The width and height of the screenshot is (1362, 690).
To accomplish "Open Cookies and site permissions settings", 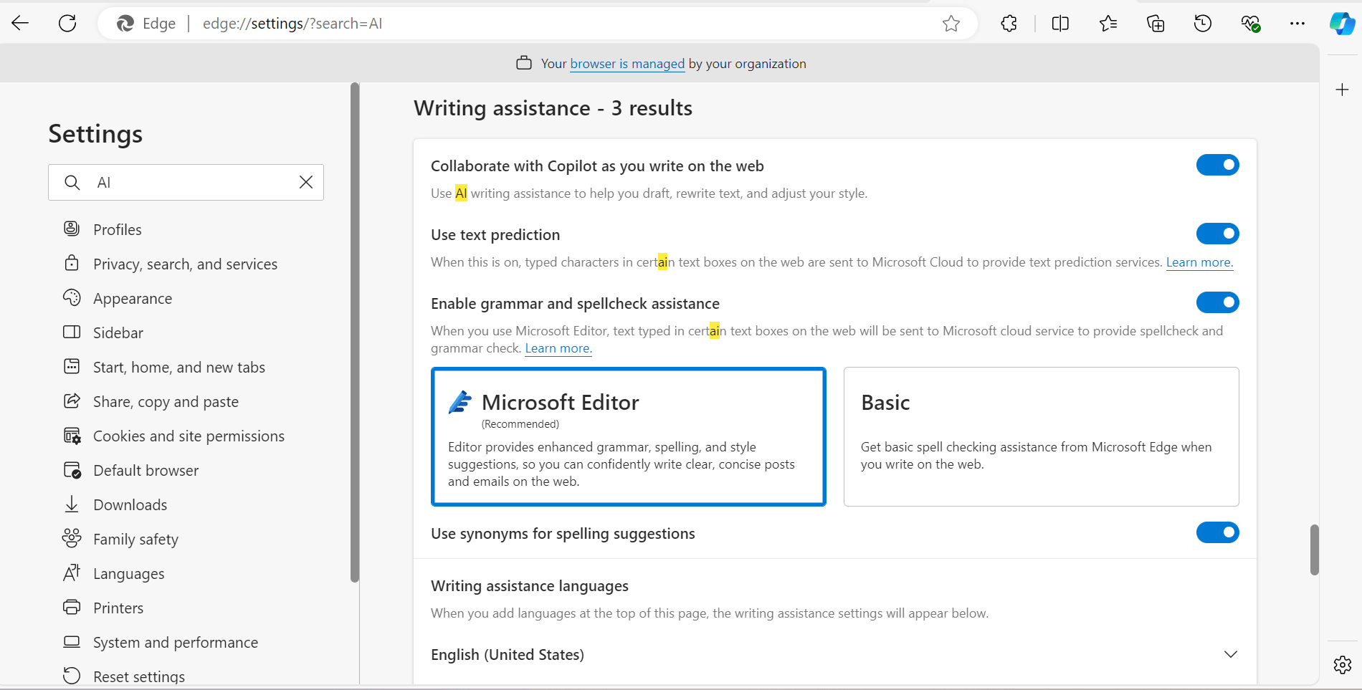I will pyautogui.click(x=189, y=436).
